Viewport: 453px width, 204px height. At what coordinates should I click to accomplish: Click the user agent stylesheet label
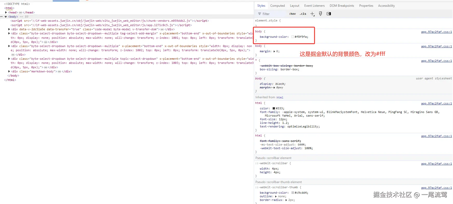click(434, 78)
